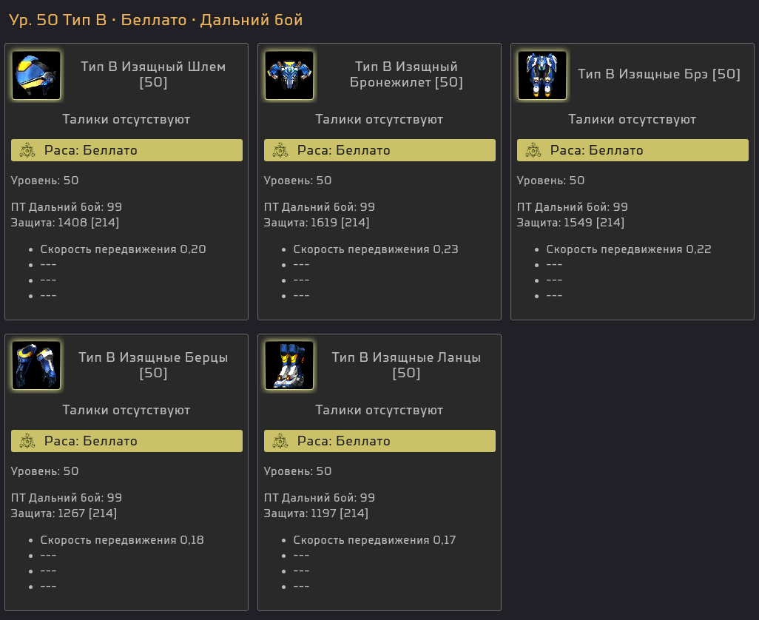The image size is (759, 620).
Task: Open the Тип B Изящные Ланцы [50] title
Action: click(406, 365)
